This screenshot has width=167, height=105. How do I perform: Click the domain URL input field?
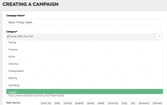click(x=84, y=96)
